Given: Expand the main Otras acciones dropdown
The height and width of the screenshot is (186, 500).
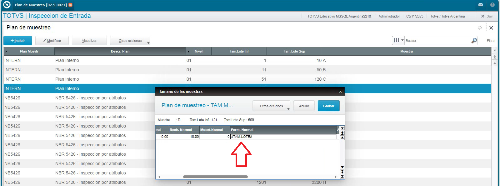Looking at the screenshot, I should tap(130, 41).
